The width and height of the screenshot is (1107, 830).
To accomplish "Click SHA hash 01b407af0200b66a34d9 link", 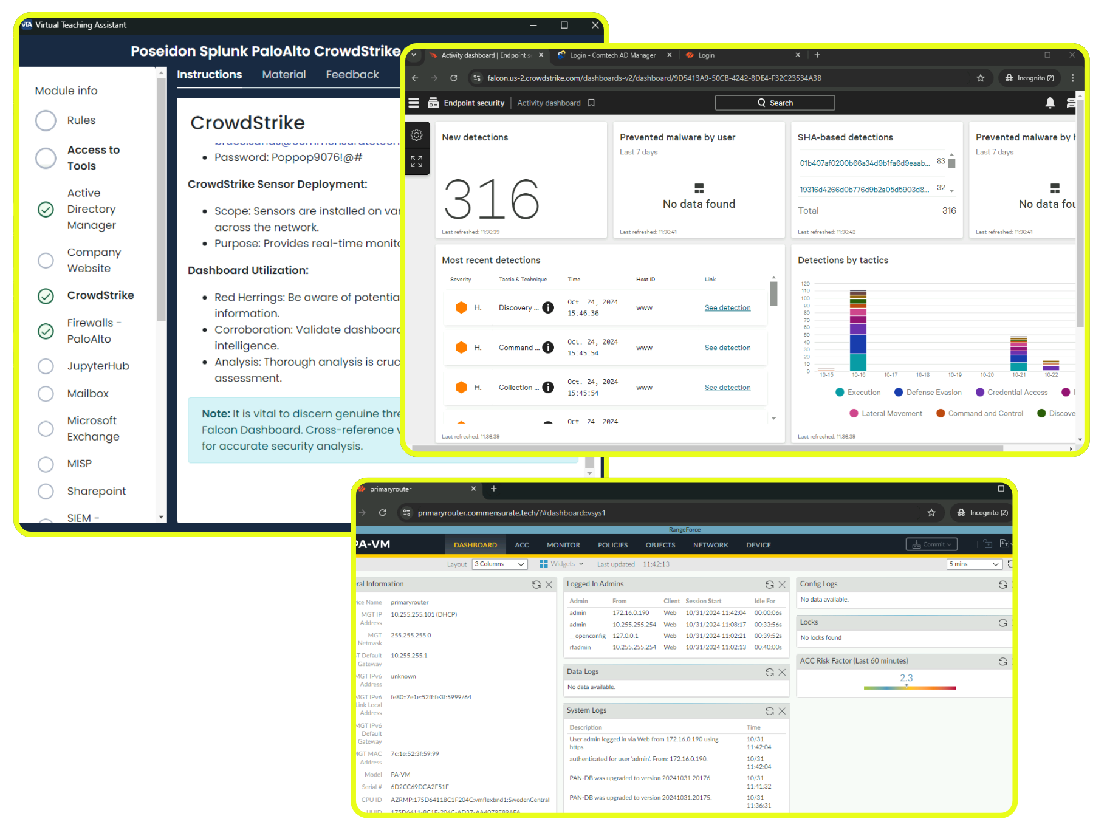I will point(865,163).
